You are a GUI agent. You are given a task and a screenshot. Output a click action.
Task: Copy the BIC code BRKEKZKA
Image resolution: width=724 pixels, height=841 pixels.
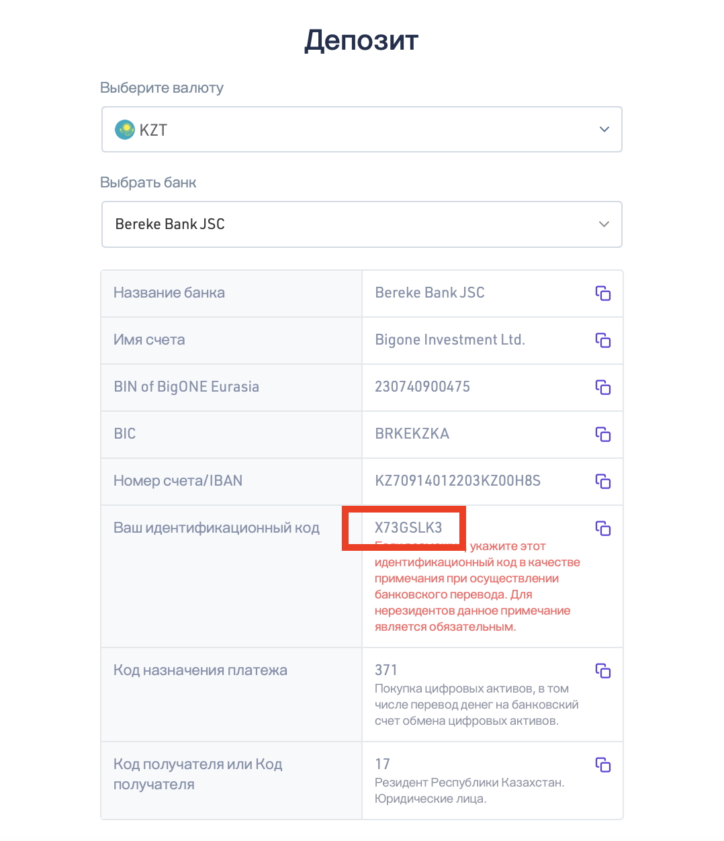pyautogui.click(x=603, y=434)
